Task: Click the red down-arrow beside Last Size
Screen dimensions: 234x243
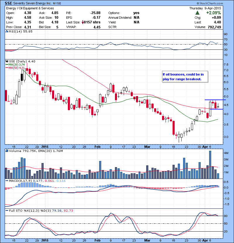Action: point(83,22)
